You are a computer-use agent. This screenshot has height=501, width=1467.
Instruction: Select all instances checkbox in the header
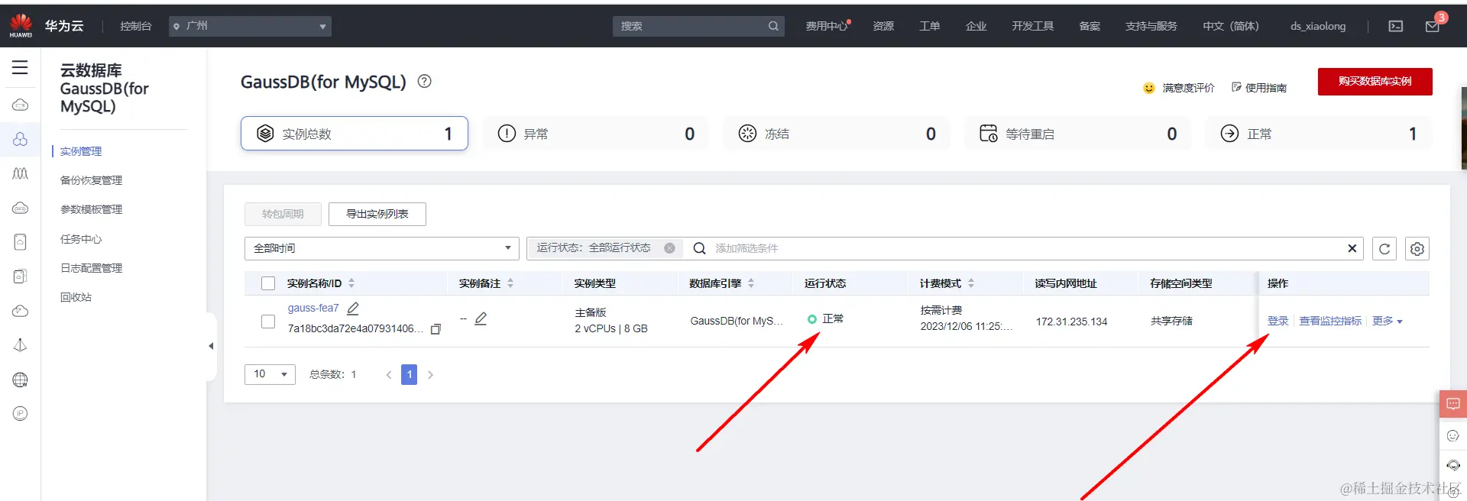[268, 283]
